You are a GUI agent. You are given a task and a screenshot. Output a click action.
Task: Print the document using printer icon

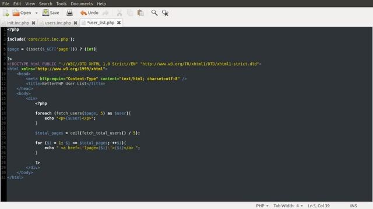coord(69,13)
